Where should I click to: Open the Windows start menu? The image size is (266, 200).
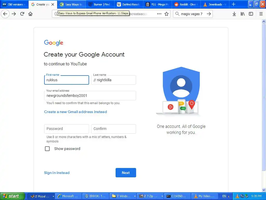pos(12,196)
